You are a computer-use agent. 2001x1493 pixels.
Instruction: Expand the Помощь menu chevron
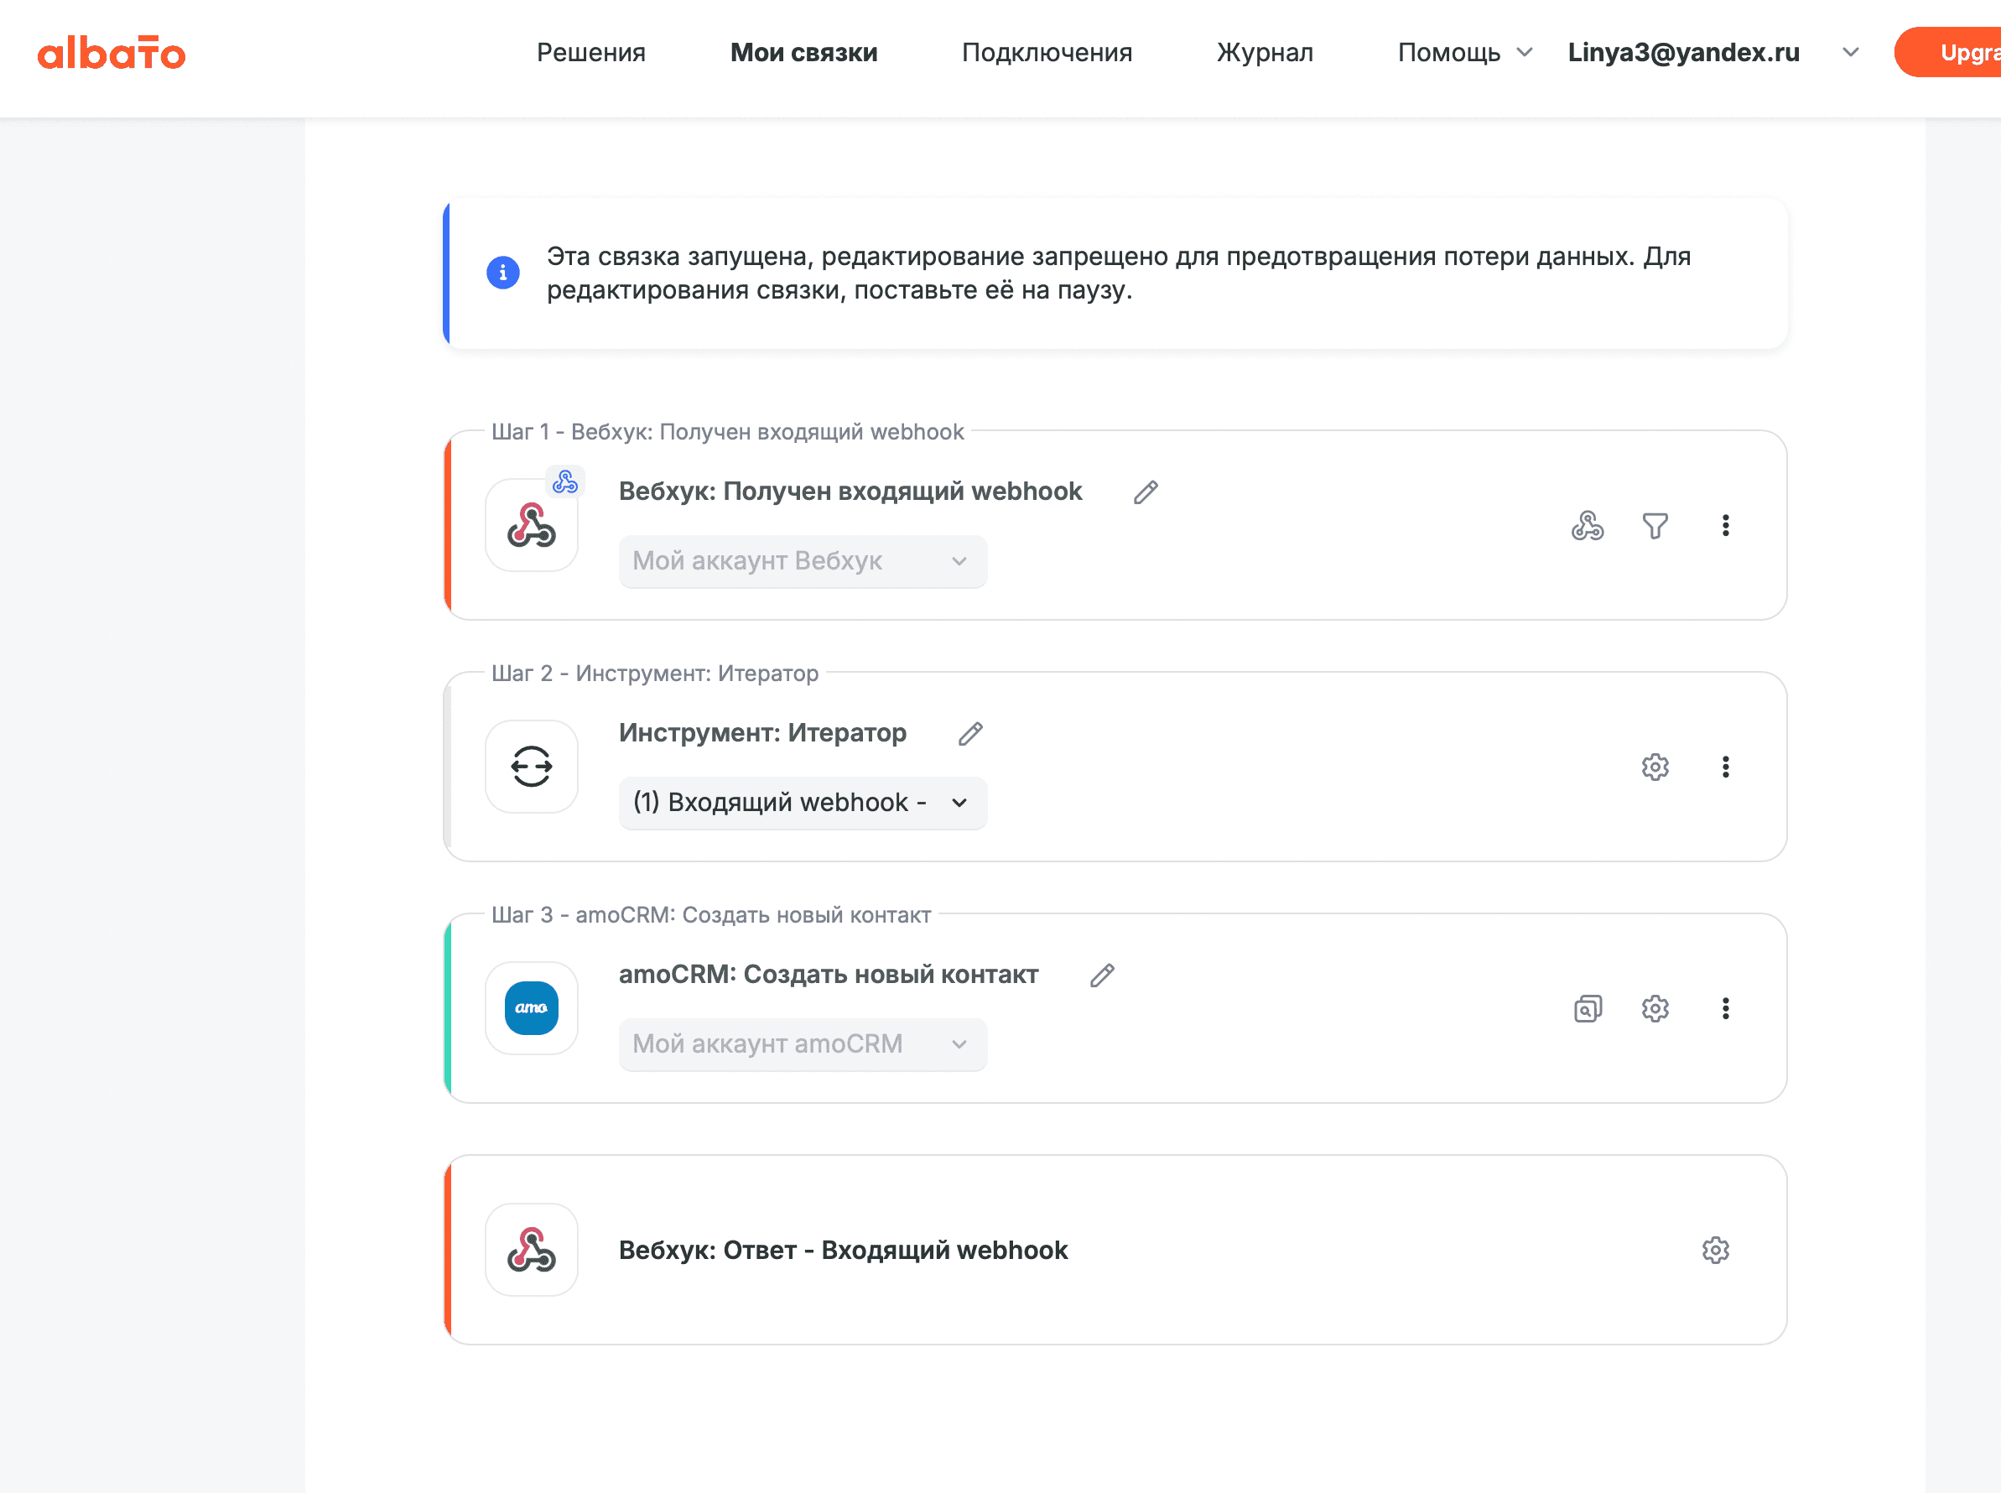1525,52
